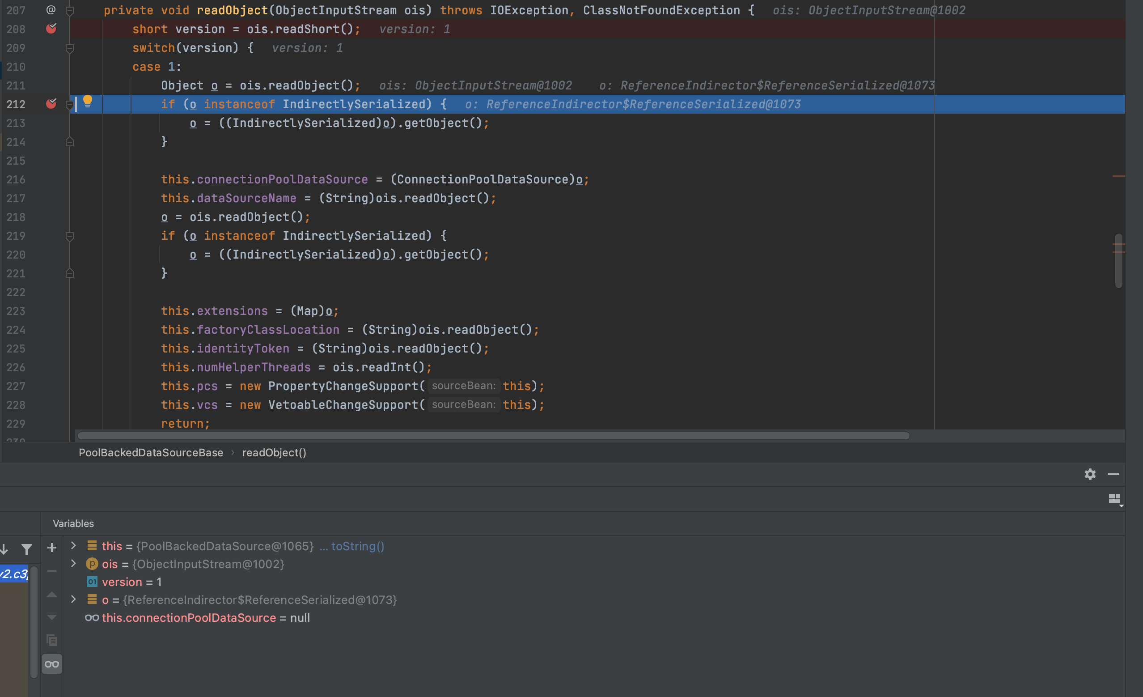Click the fold end marker at line 214
This screenshot has height=697, width=1143.
tap(70, 141)
